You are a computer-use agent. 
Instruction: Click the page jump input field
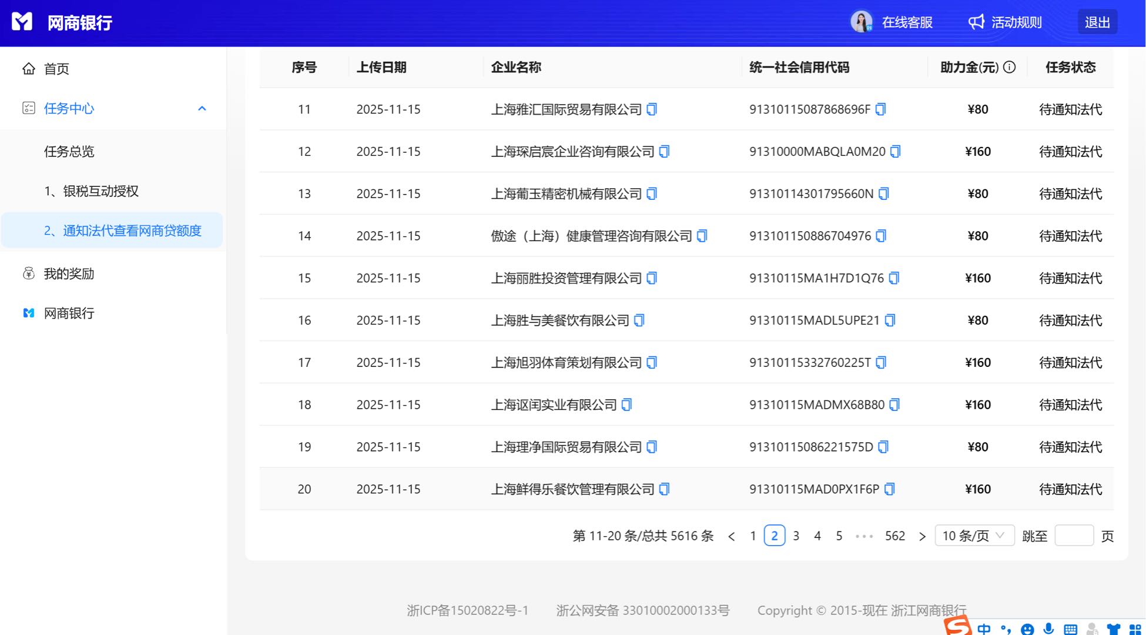[1074, 536]
